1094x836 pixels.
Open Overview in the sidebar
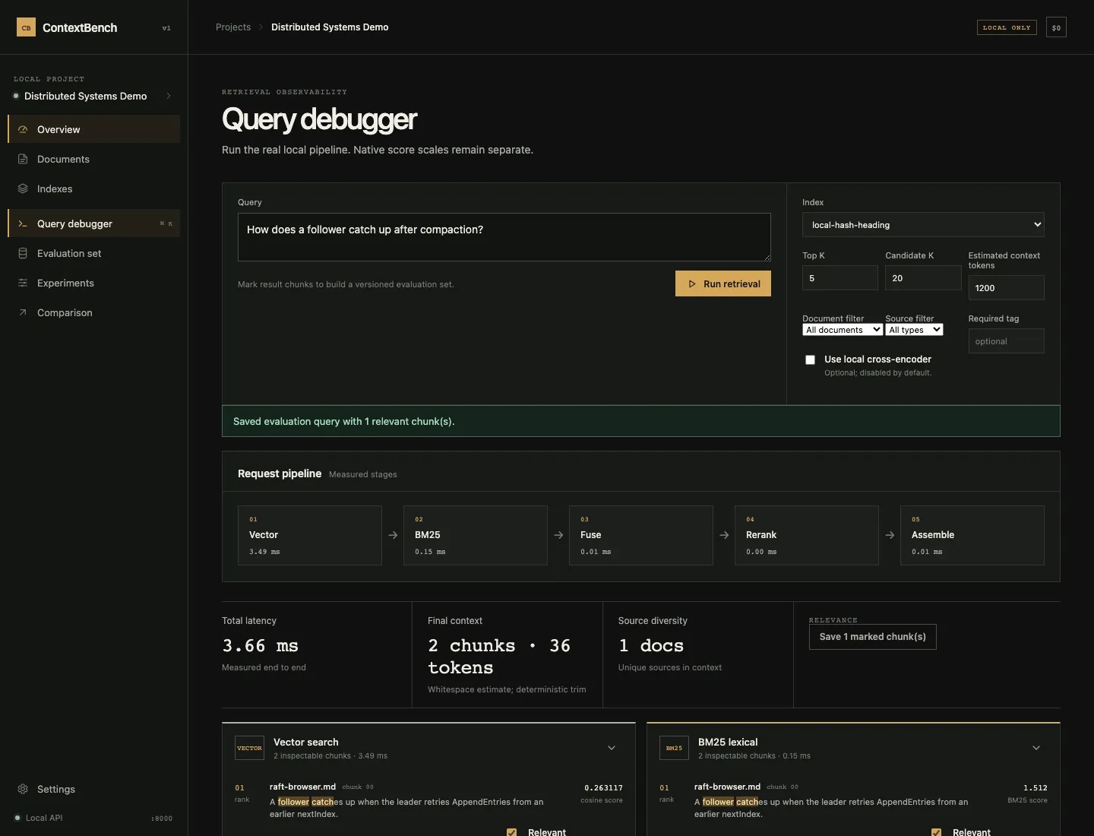click(x=93, y=129)
